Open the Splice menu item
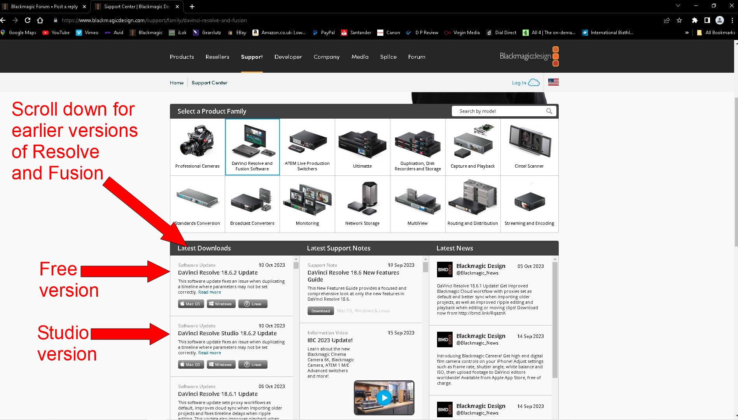The width and height of the screenshot is (738, 420). [x=388, y=57]
